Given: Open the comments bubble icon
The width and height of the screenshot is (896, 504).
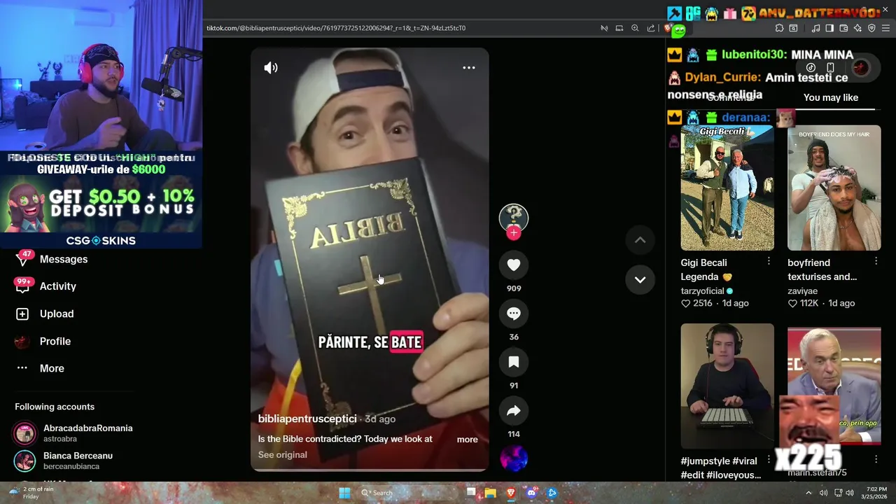Looking at the screenshot, I should [x=514, y=314].
